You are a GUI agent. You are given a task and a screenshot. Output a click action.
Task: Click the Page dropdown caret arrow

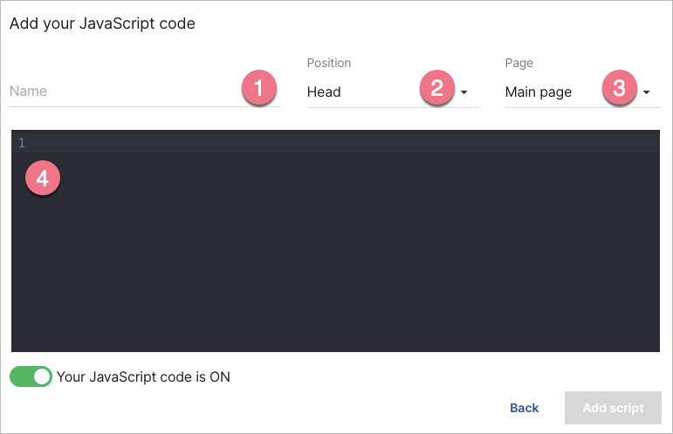pos(646,92)
